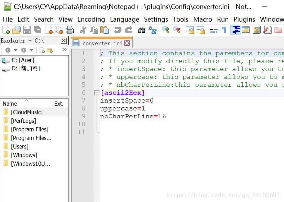Open the Explorer back history dropdown arrow
Image resolution: width=284 pixels, height=202 pixels.
pos(16,50)
